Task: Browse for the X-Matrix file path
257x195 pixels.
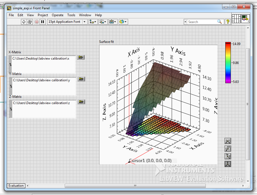Action: 81,57
